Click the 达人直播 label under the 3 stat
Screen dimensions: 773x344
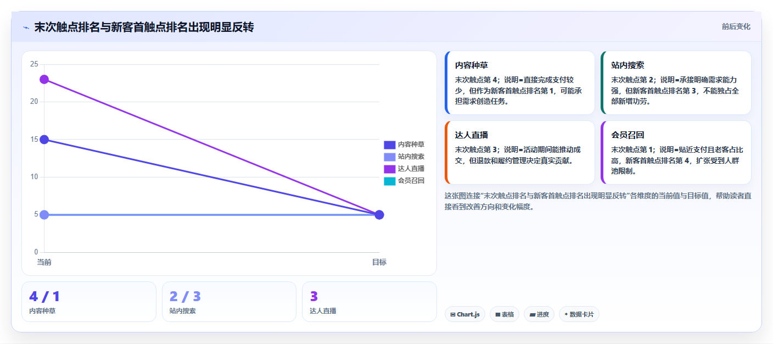pos(323,311)
